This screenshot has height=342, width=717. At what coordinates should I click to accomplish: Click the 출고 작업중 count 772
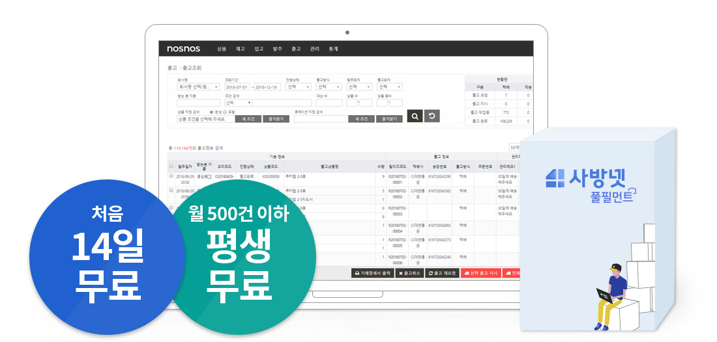506,112
